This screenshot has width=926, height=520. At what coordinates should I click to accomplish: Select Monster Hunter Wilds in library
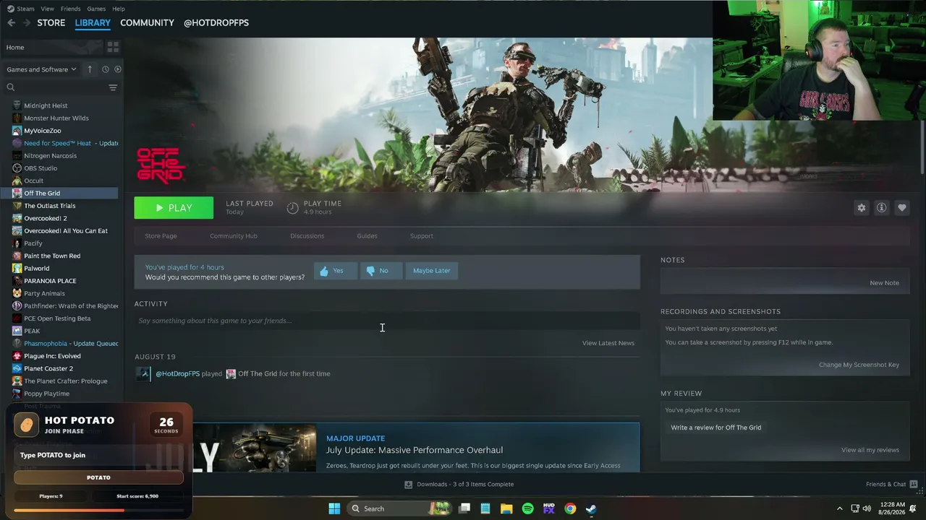tap(56, 118)
